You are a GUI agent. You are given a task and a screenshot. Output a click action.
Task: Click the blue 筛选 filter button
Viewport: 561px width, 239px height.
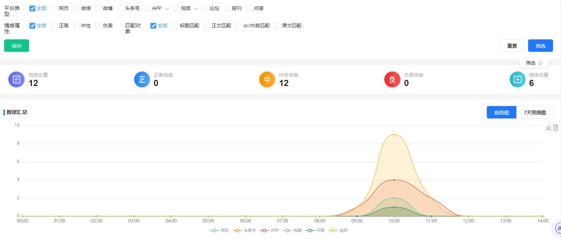541,46
